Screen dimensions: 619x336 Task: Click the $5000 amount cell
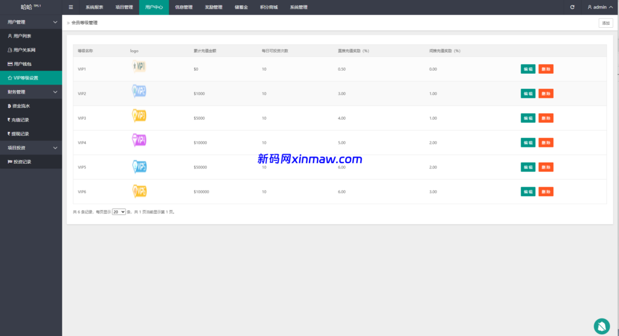(199, 118)
